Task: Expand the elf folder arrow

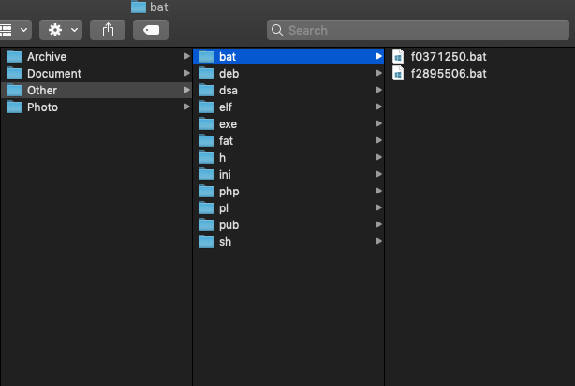Action: pyautogui.click(x=379, y=107)
